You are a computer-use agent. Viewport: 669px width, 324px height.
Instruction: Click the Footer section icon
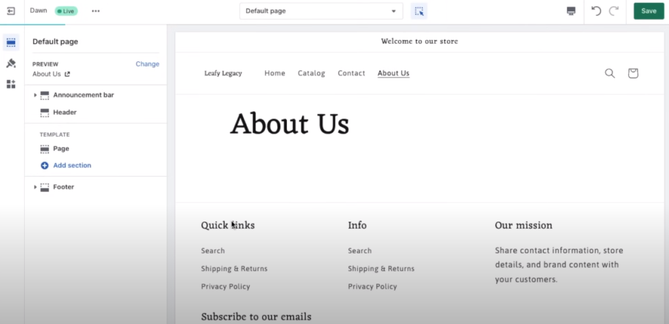[x=44, y=187]
